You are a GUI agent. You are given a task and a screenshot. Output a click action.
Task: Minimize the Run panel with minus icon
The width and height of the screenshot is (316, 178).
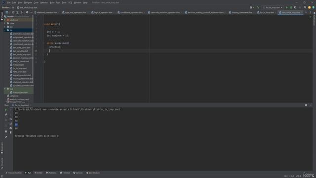pos(311,105)
